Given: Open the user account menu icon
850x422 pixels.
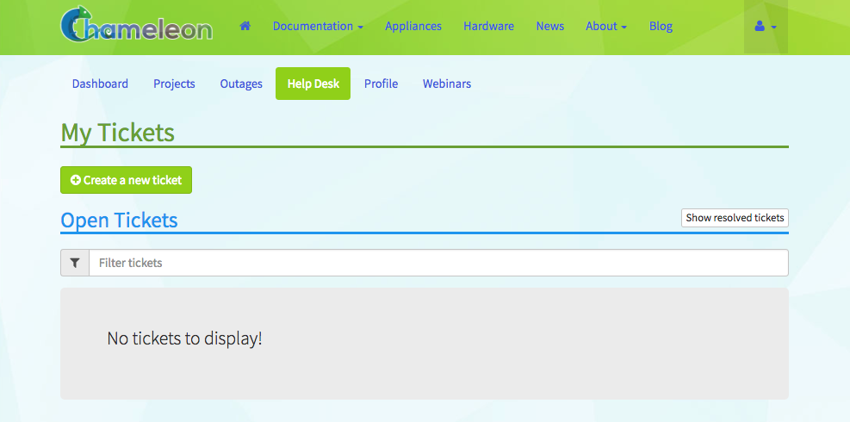Looking at the screenshot, I should tap(766, 27).
